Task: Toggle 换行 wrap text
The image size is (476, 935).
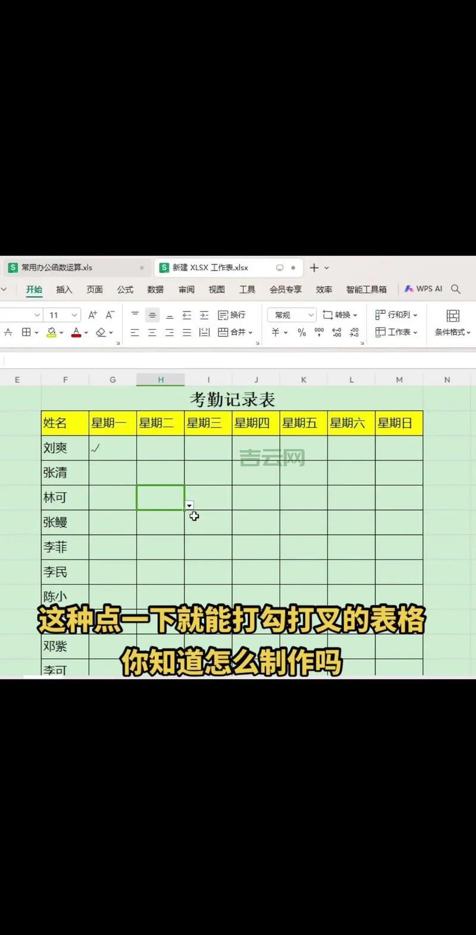Action: (x=231, y=314)
